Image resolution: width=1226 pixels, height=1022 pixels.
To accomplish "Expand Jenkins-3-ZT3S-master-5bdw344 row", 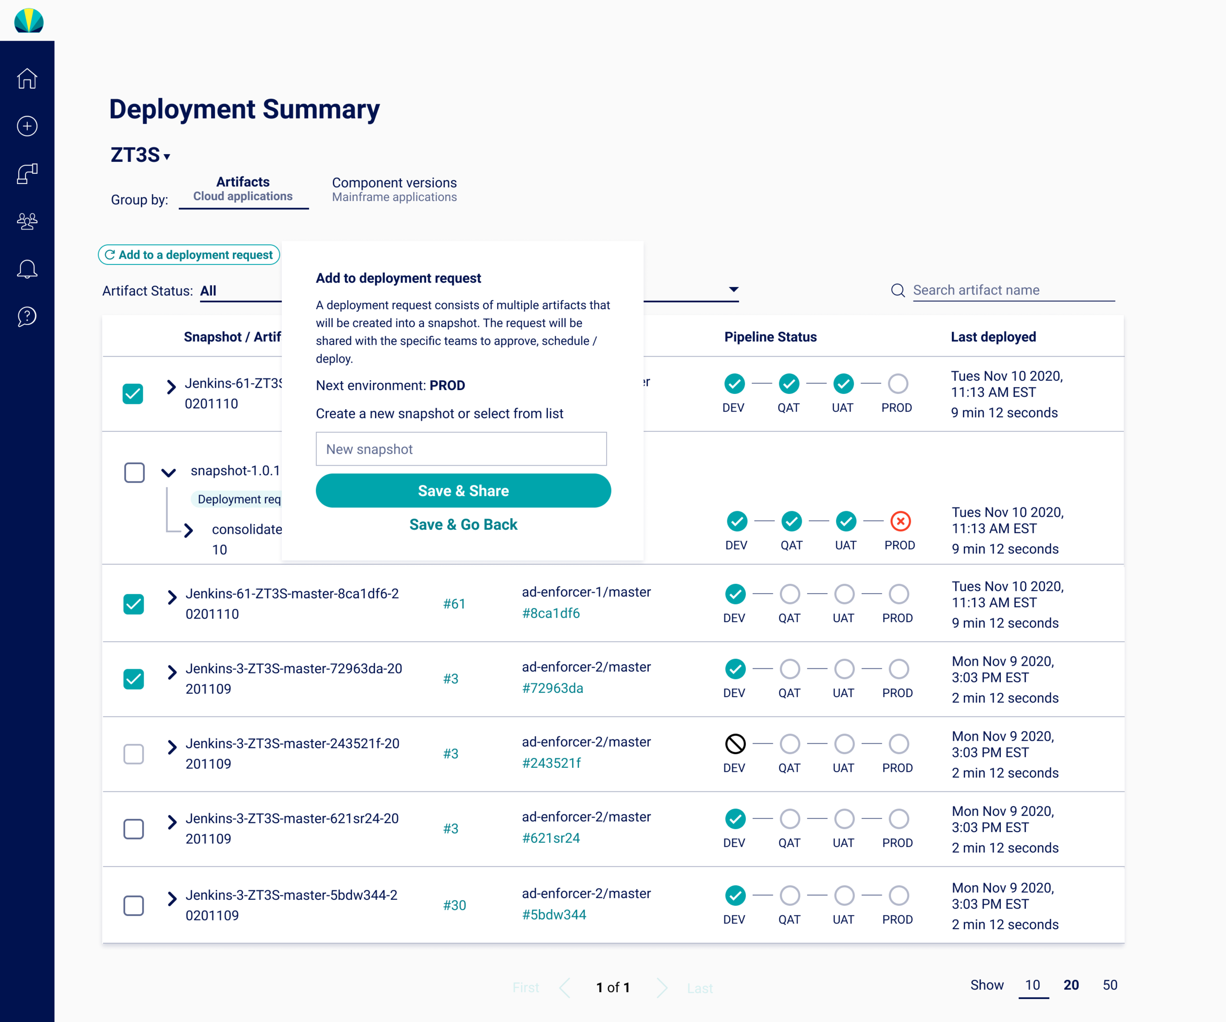I will tap(172, 898).
